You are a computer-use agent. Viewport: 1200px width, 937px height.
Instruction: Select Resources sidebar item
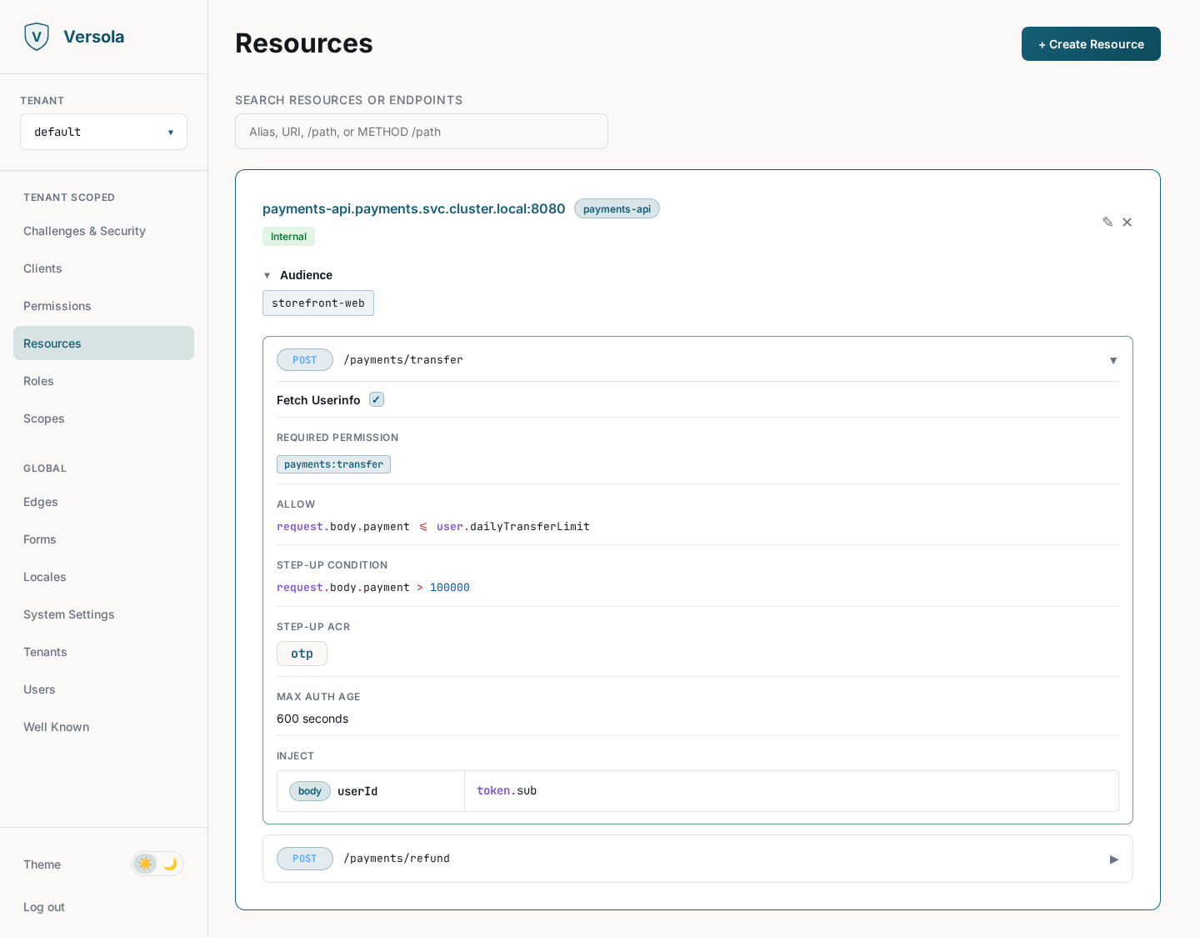(103, 343)
